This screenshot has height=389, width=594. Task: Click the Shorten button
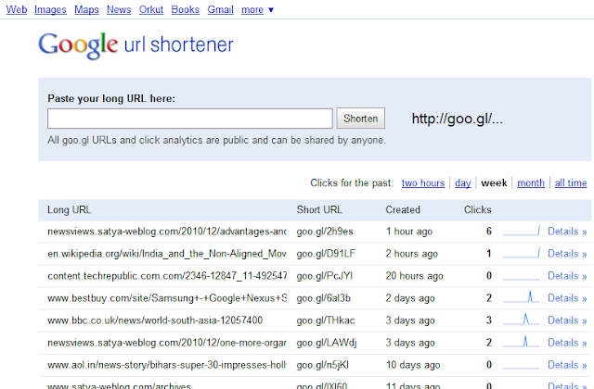[x=361, y=119]
